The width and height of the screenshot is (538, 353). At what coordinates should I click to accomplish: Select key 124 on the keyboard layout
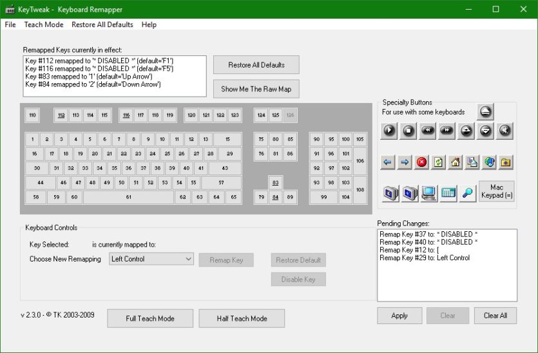[261, 115]
